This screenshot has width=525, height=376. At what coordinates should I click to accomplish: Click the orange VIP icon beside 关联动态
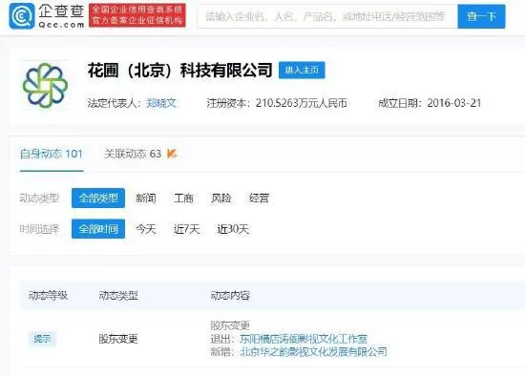172,154
